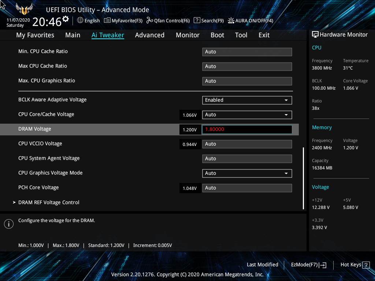Open BCLK Aware Adaptive Voltage dropdown
The width and height of the screenshot is (375, 281).
[247, 100]
